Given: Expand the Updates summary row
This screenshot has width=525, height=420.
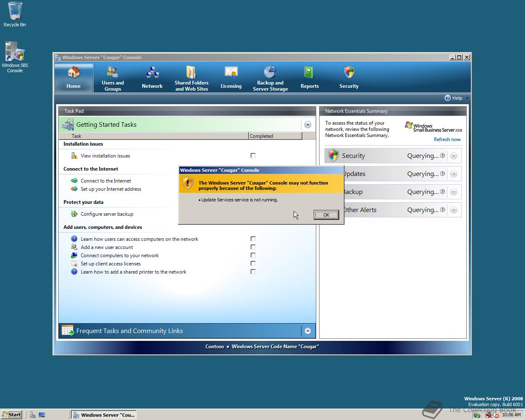Looking at the screenshot, I should pos(454,174).
